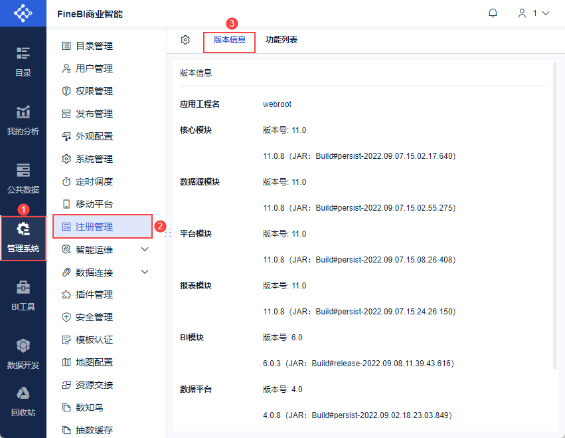Screen dimensions: 565x438
Task: Select 插件管理 text label
Action: 94,294
